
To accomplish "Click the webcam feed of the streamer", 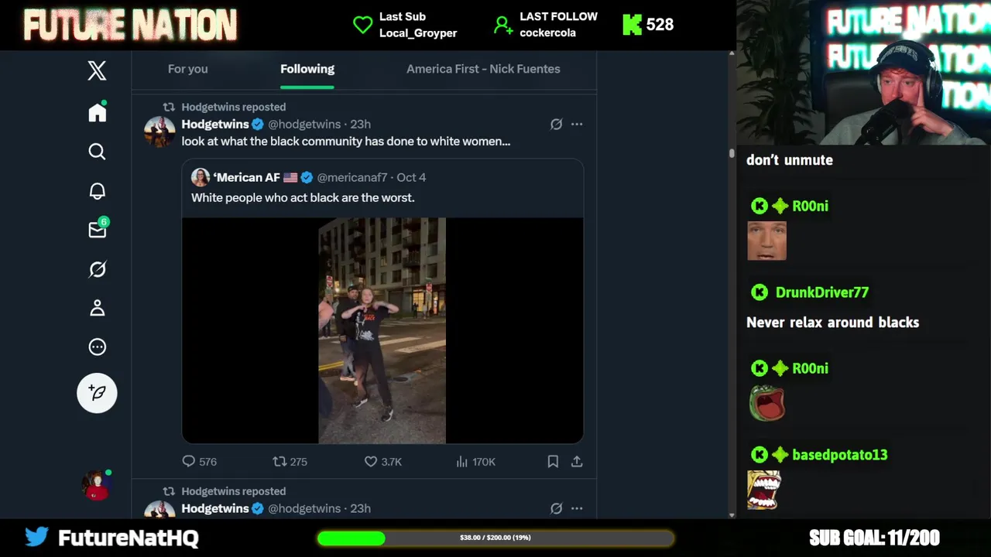I will (864, 73).
